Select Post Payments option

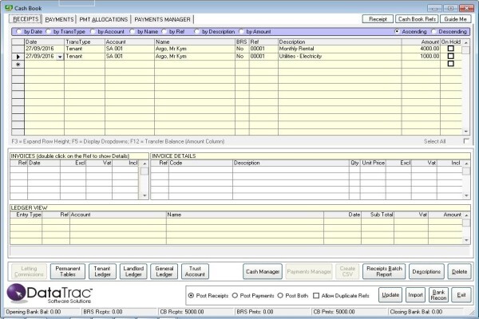235,296
